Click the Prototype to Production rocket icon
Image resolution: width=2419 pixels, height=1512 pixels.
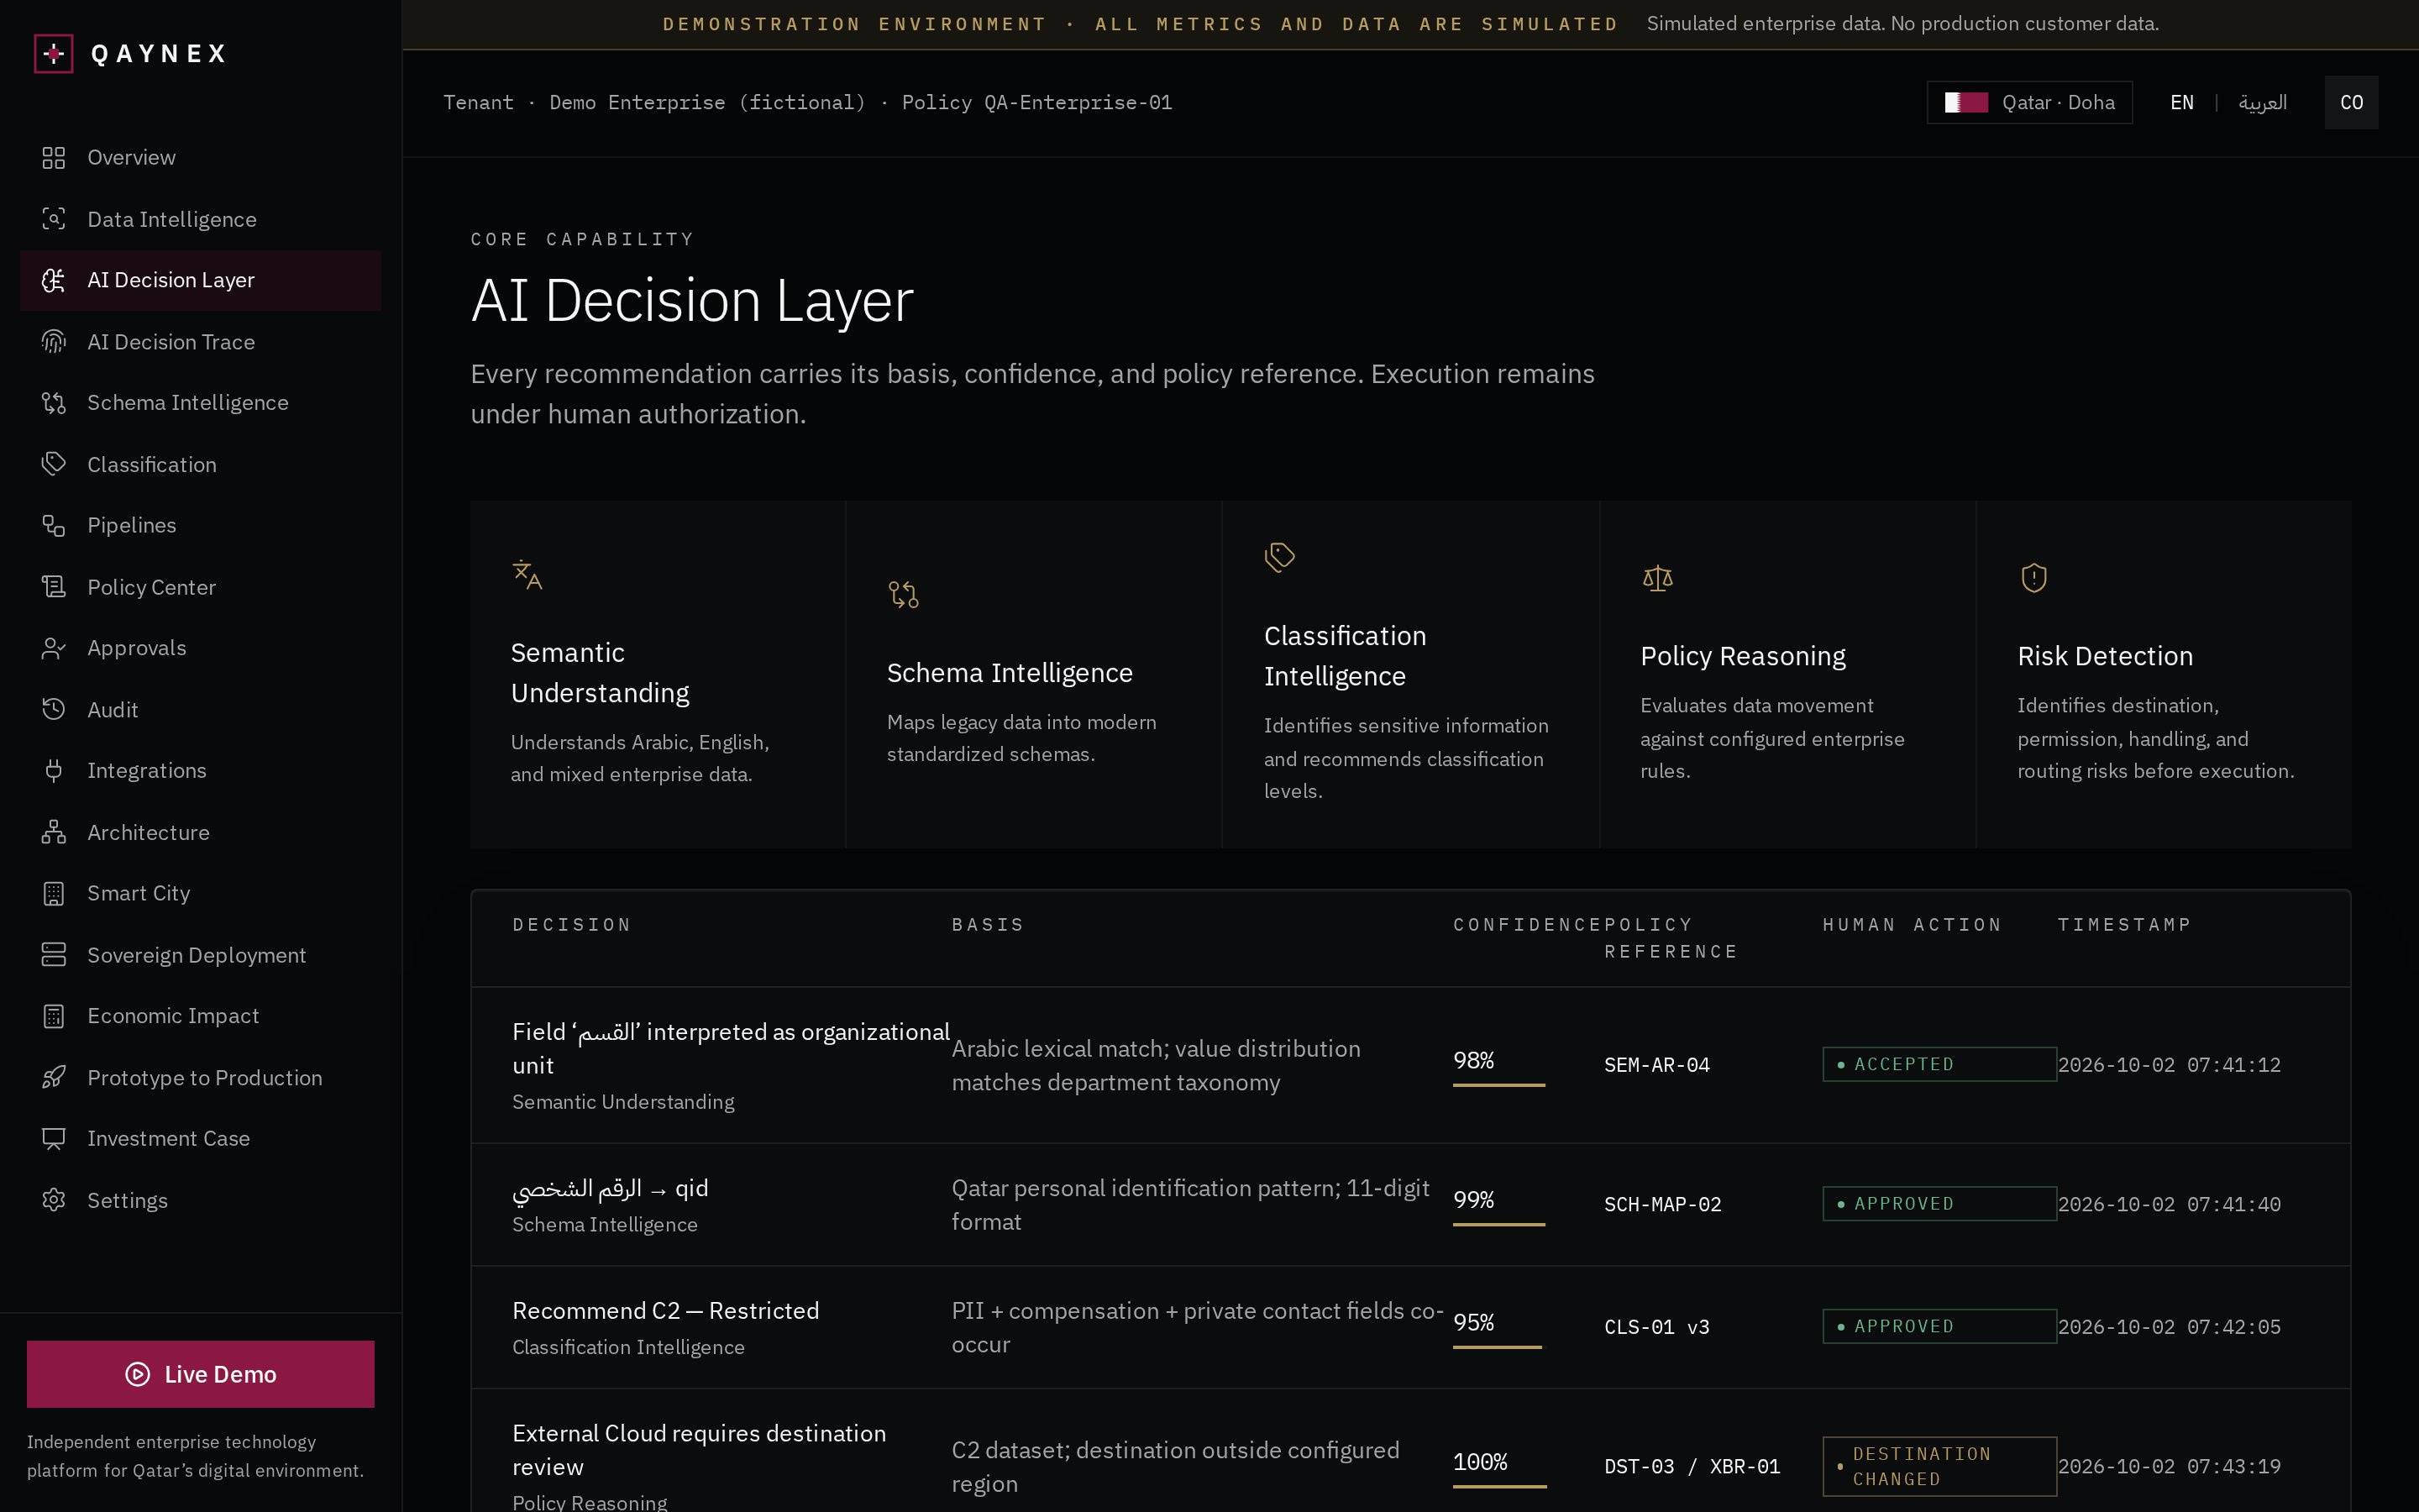[x=54, y=1078]
